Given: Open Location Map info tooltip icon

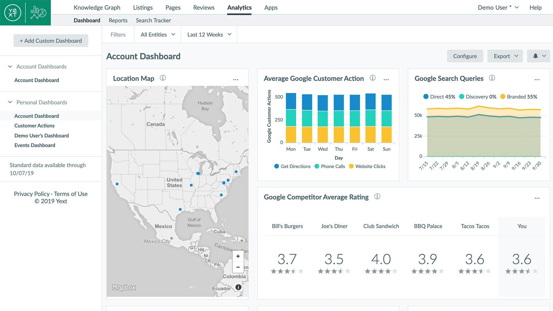Looking at the screenshot, I should [x=163, y=78].
